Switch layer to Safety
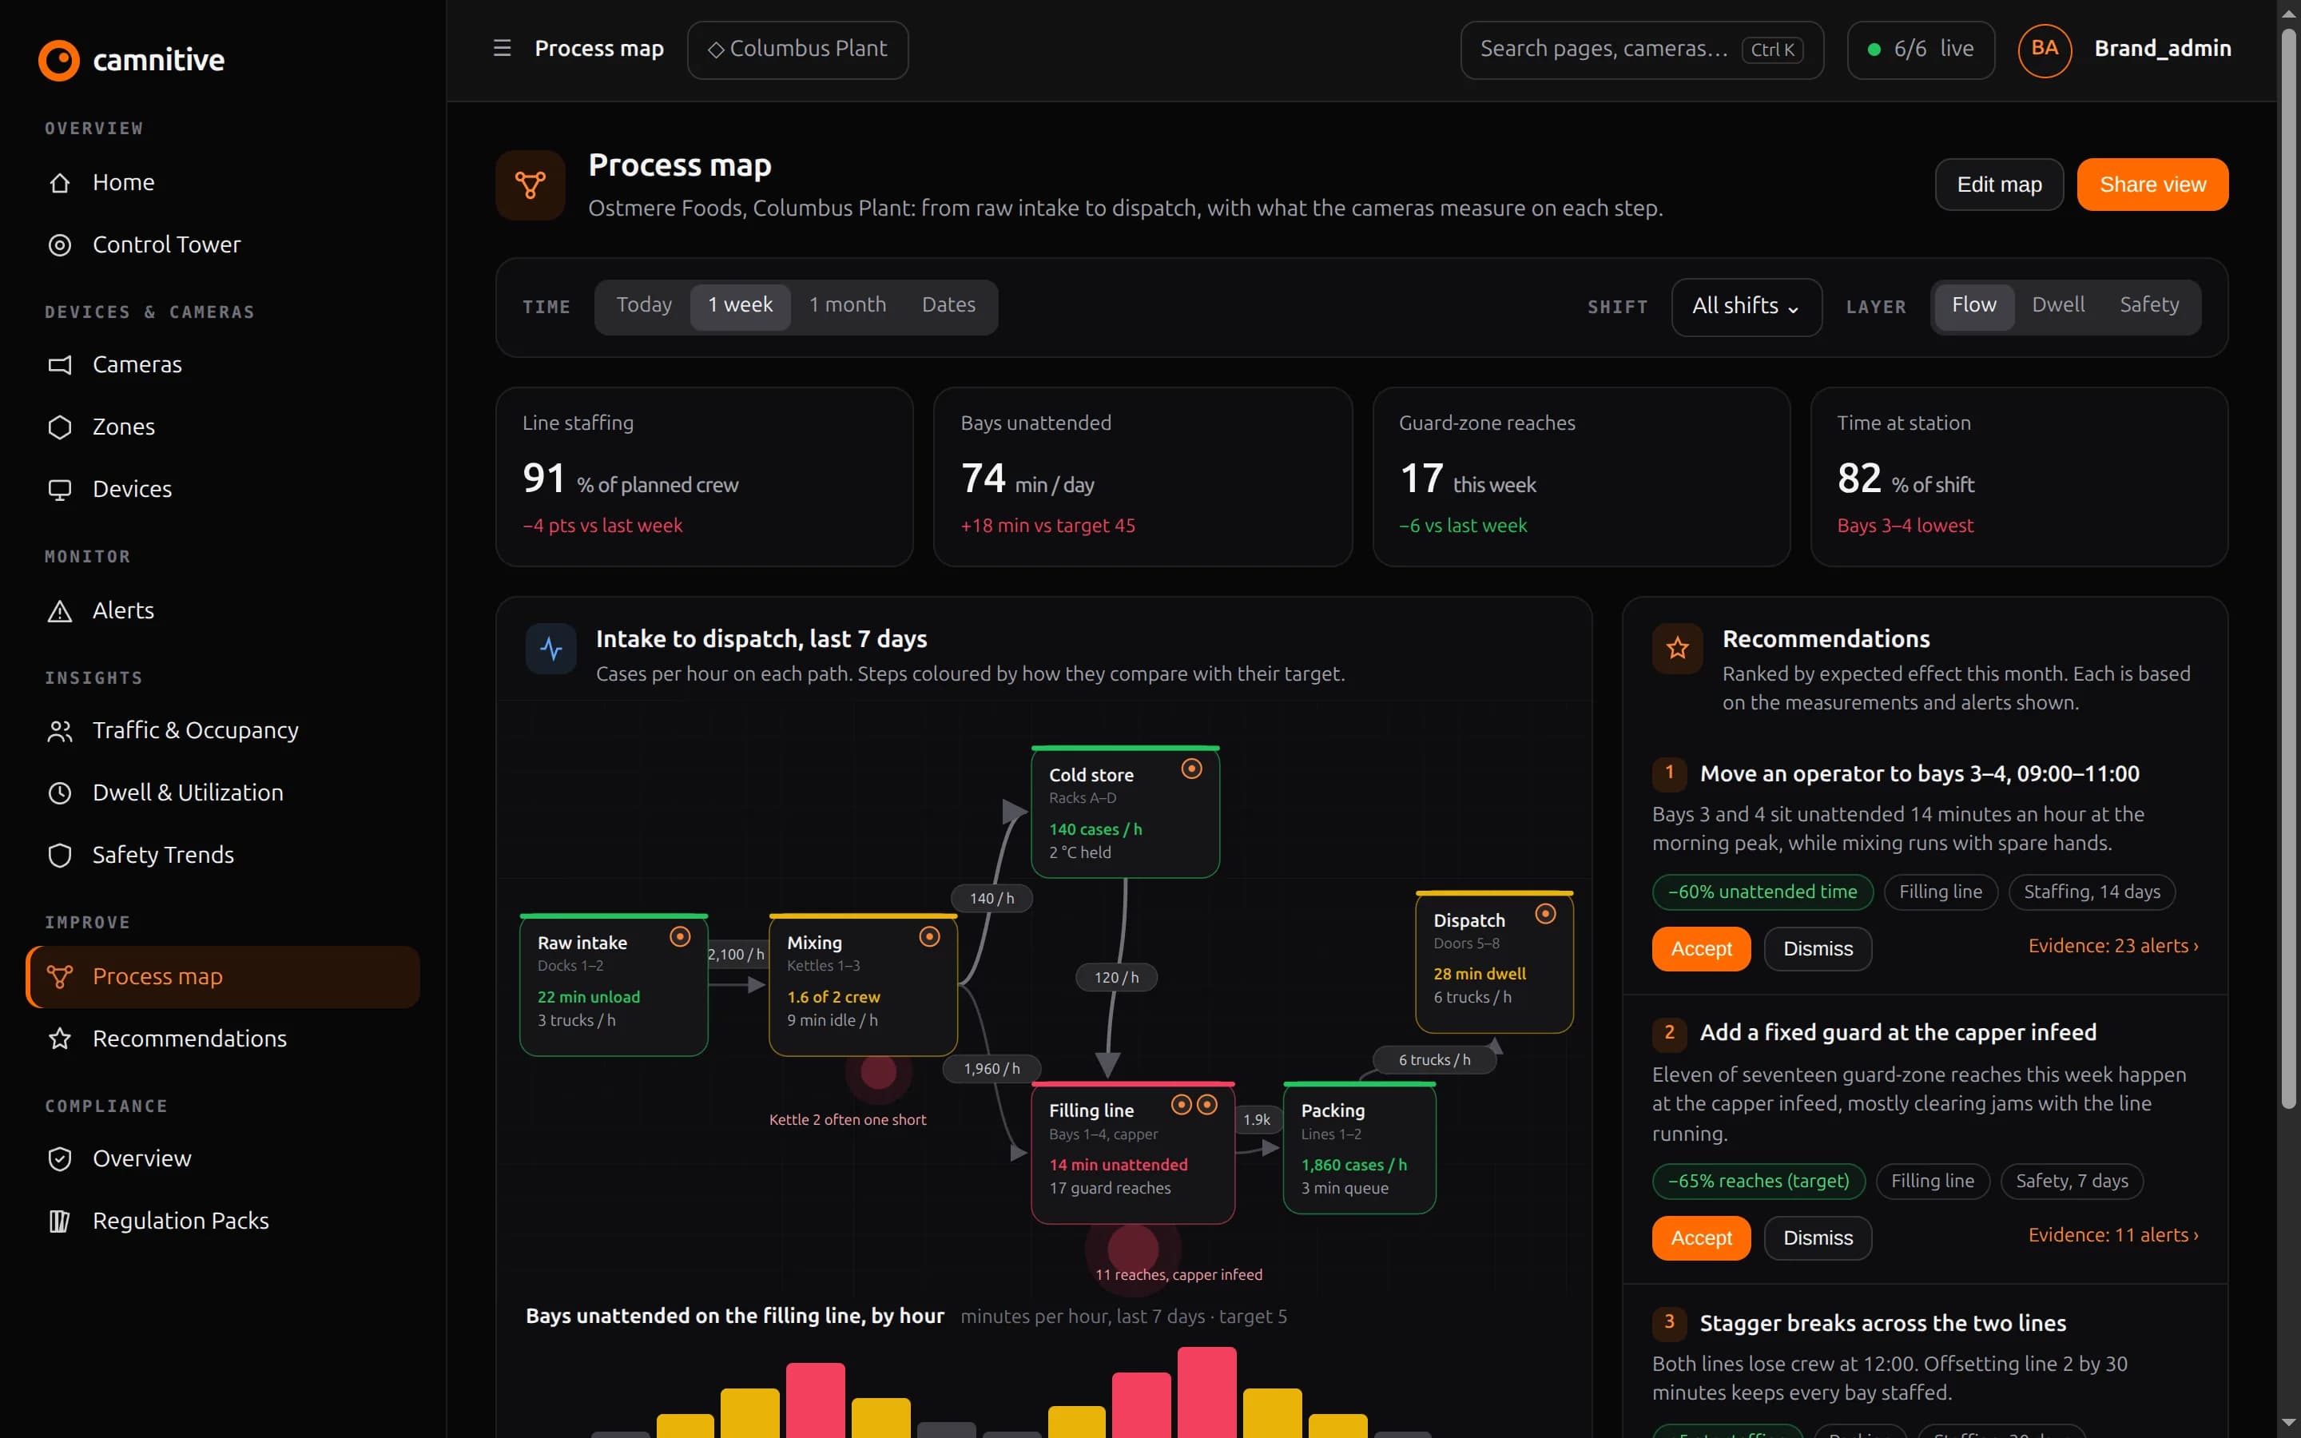 [2149, 305]
